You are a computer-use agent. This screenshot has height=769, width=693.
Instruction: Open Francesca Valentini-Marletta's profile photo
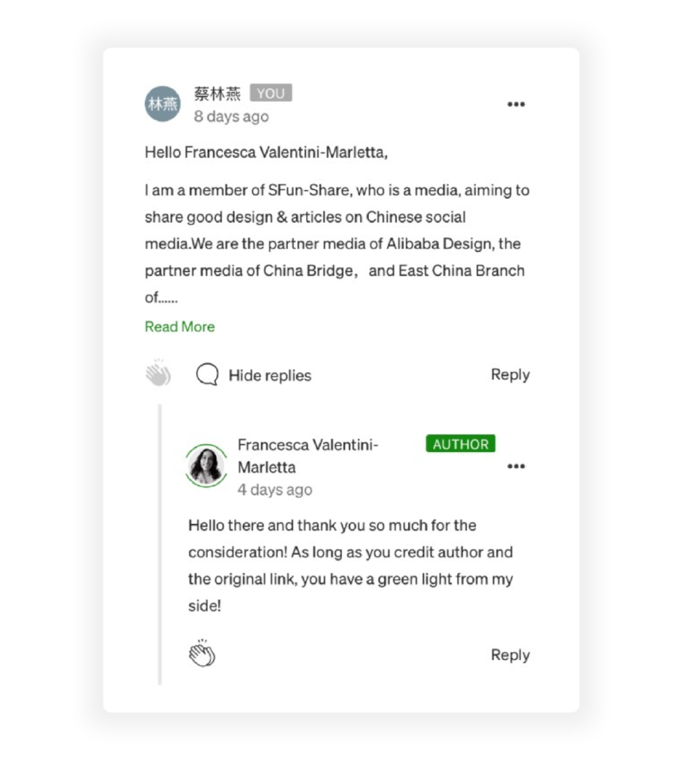[x=207, y=465]
